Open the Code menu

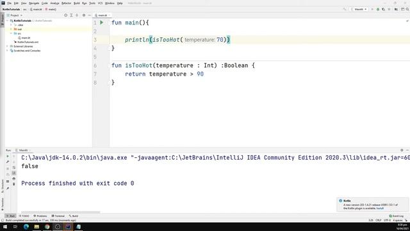tap(45, 3)
